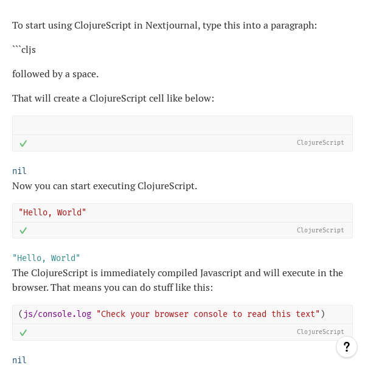The image size is (365, 365).
Task: Click the "To start using ClojureScript" paragraph
Action: pyautogui.click(x=165, y=26)
